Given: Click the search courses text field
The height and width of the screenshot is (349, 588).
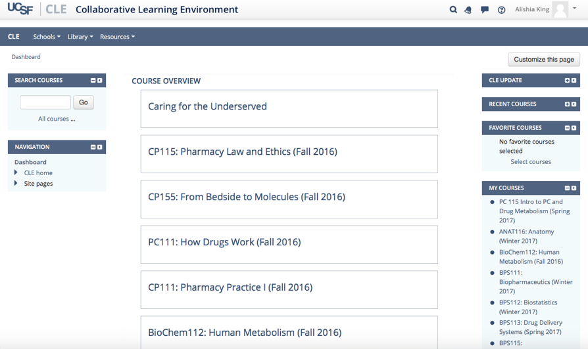Looking at the screenshot, I should 45,102.
